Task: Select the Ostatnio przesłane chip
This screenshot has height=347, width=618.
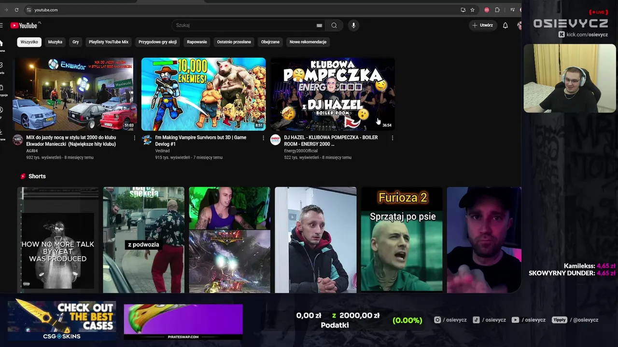Action: tap(234, 42)
